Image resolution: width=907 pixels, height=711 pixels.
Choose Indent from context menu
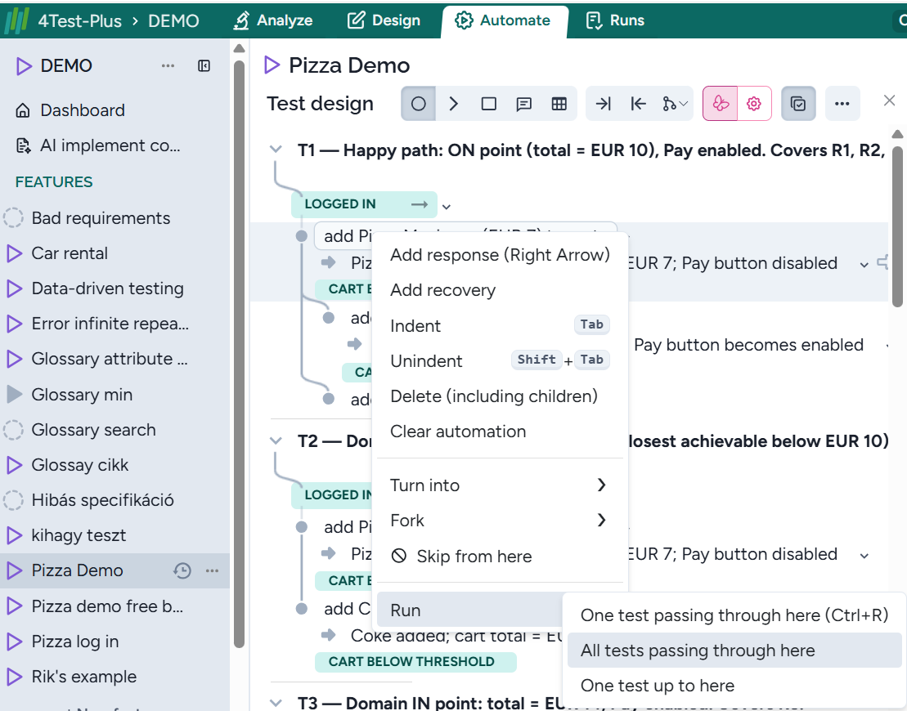click(500, 325)
